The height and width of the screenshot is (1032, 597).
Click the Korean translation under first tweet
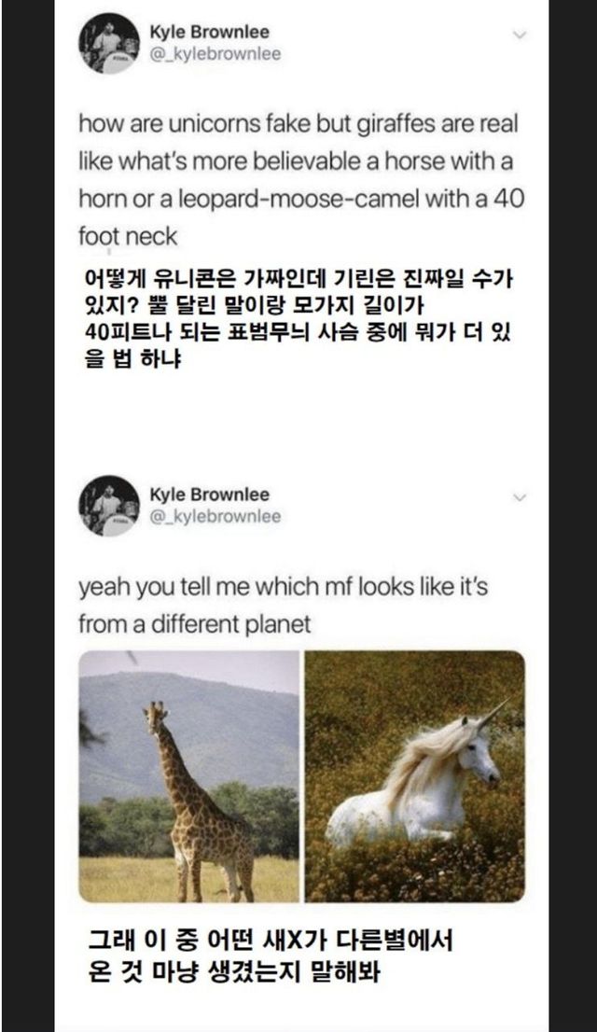(x=297, y=319)
